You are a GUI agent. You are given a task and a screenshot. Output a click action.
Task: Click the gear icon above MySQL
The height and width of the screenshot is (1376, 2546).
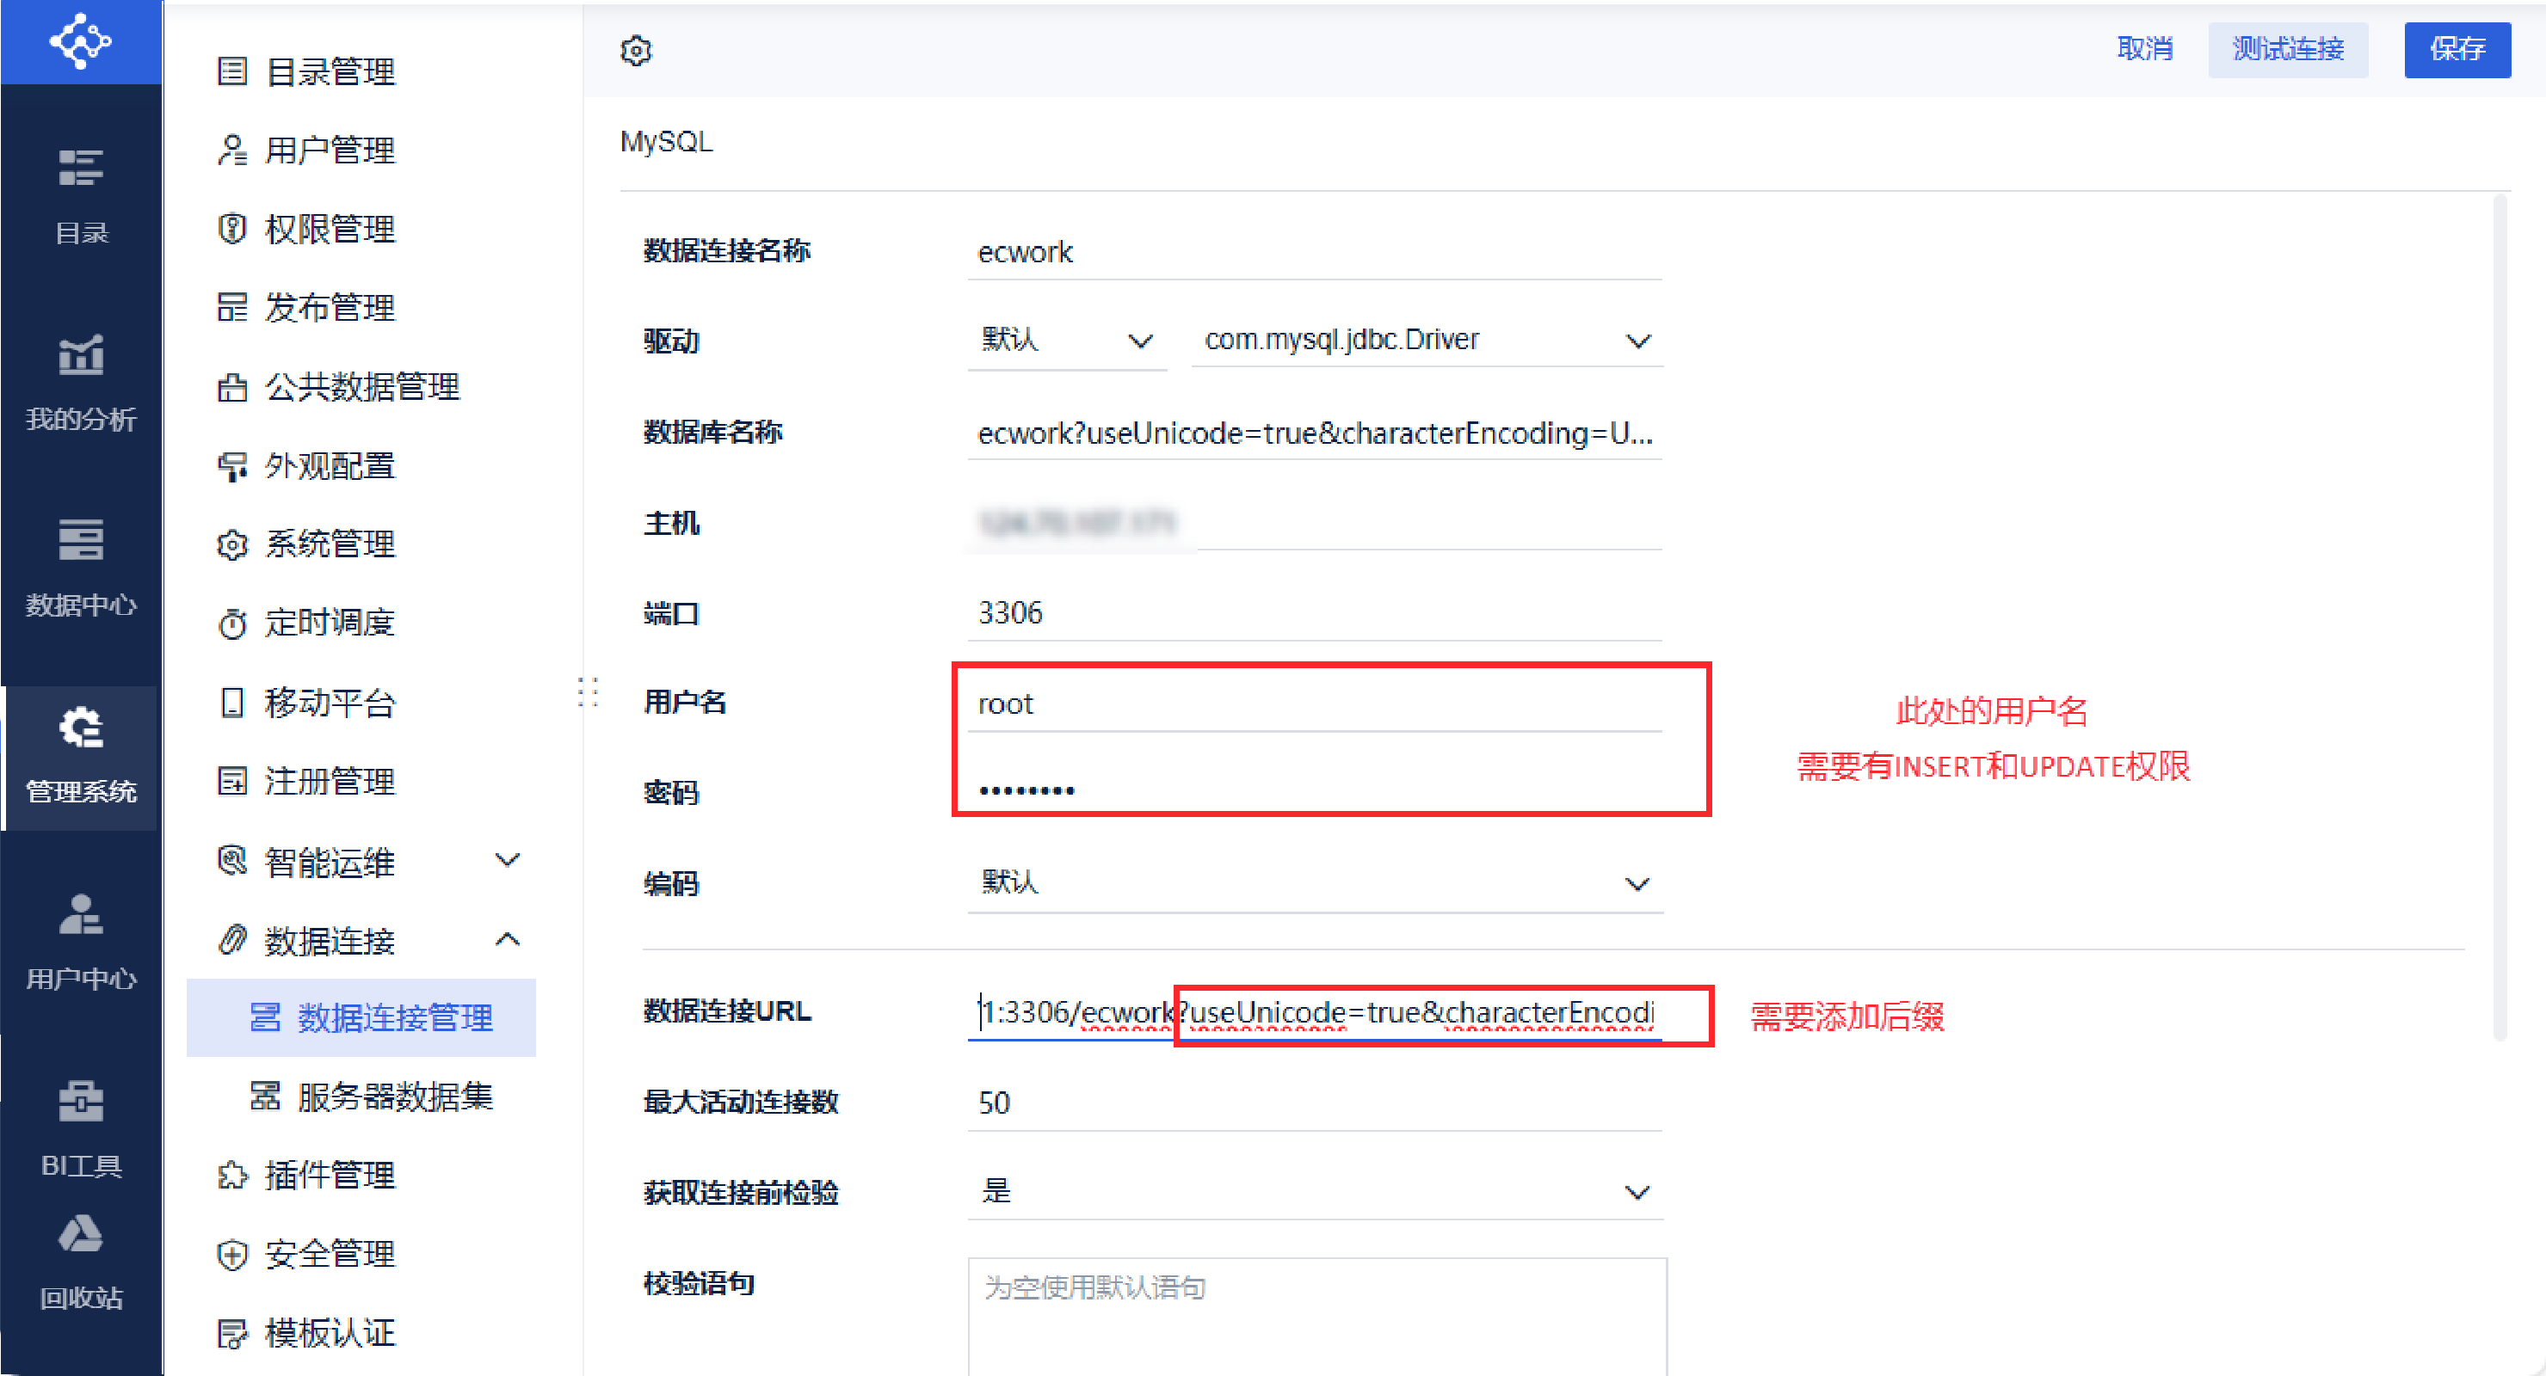[x=636, y=51]
